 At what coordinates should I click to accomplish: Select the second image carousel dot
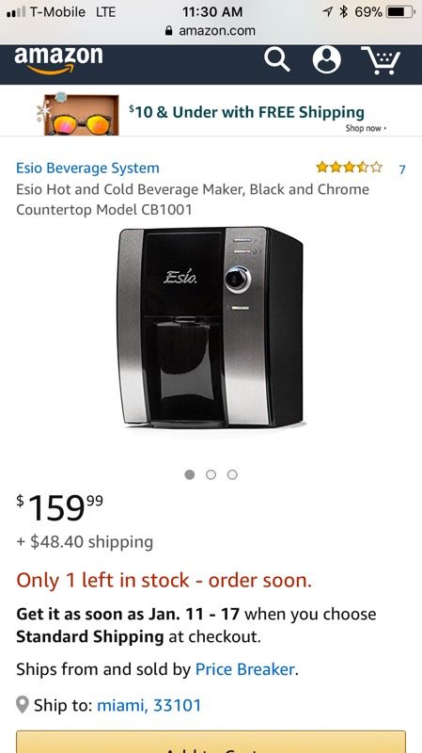[x=211, y=474]
